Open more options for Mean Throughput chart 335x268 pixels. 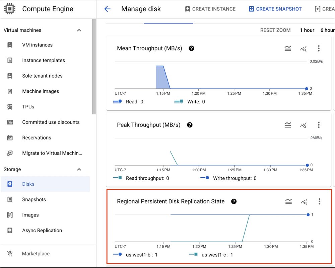[x=319, y=49]
